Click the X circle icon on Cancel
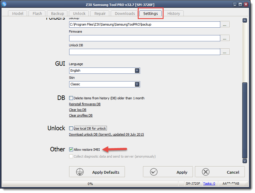This screenshot has height=193, width=255. (x=206, y=172)
